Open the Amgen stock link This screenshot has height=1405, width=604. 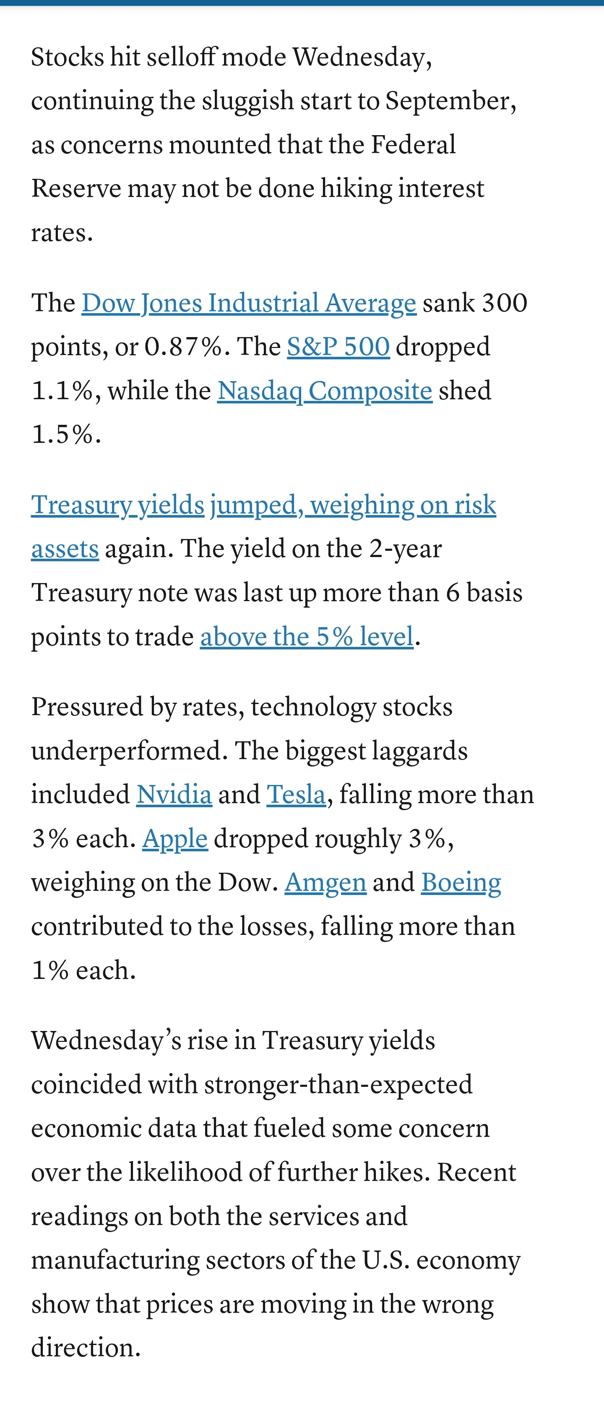pyautogui.click(x=325, y=883)
